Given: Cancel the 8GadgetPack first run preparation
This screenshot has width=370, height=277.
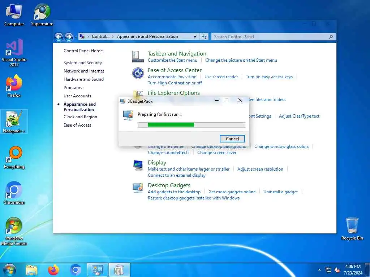Looking at the screenshot, I should click(232, 139).
